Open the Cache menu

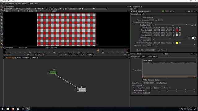[x=31, y=3]
